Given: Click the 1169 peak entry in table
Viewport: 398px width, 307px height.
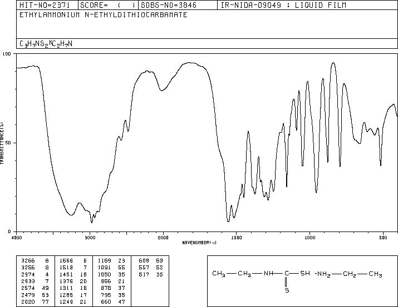Looking at the screenshot, I should (x=104, y=261).
